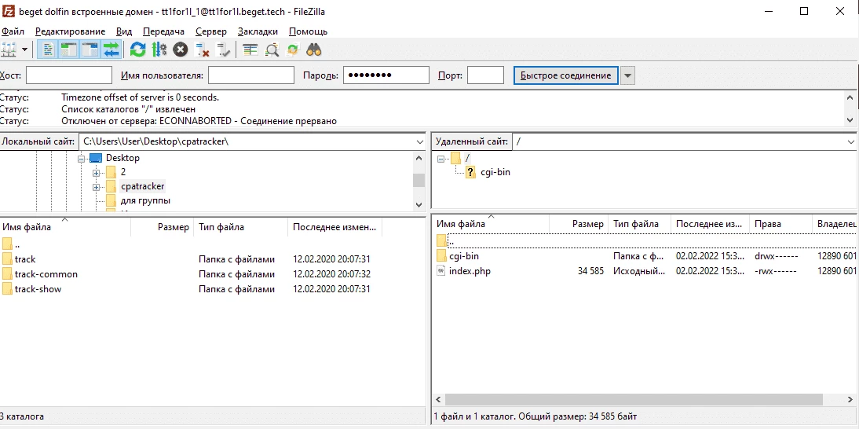Toggle local directory tree display
Viewport: 859px width, 429px height.
69,49
